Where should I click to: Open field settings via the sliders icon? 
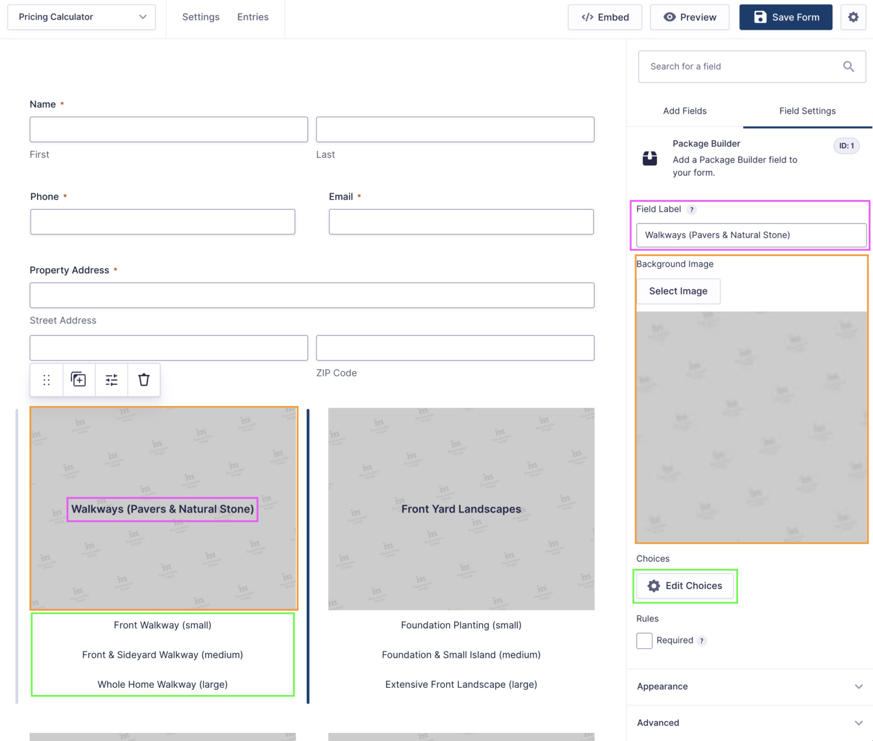click(x=111, y=380)
